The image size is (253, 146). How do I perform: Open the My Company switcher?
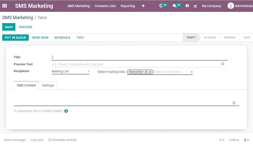coord(211,6)
